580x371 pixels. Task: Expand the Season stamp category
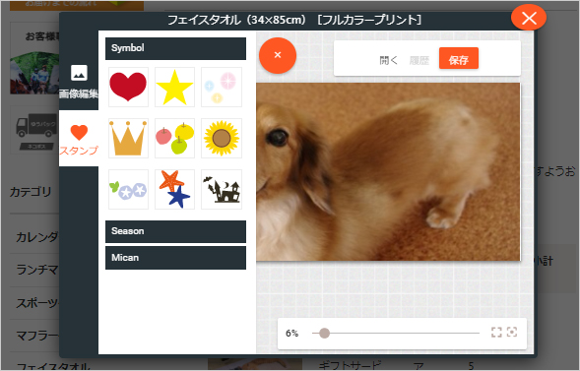pyautogui.click(x=175, y=231)
